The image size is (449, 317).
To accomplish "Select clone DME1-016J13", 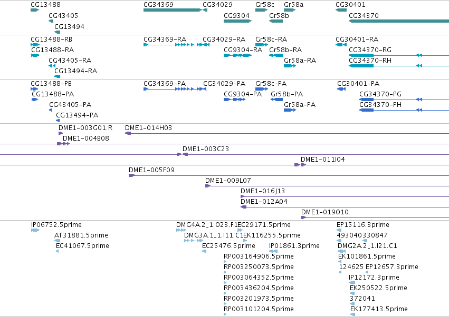I will click(263, 191).
